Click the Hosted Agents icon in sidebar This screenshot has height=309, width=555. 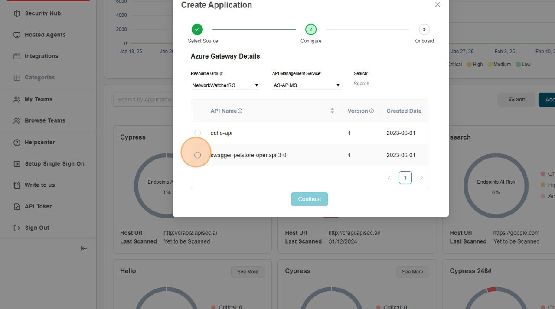[17, 35]
